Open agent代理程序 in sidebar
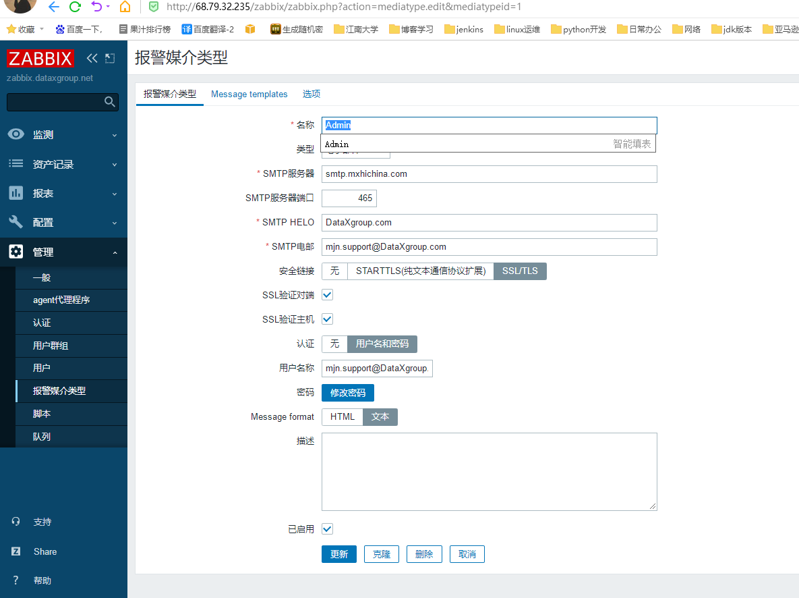Viewport: 799px width, 598px height. click(71, 300)
